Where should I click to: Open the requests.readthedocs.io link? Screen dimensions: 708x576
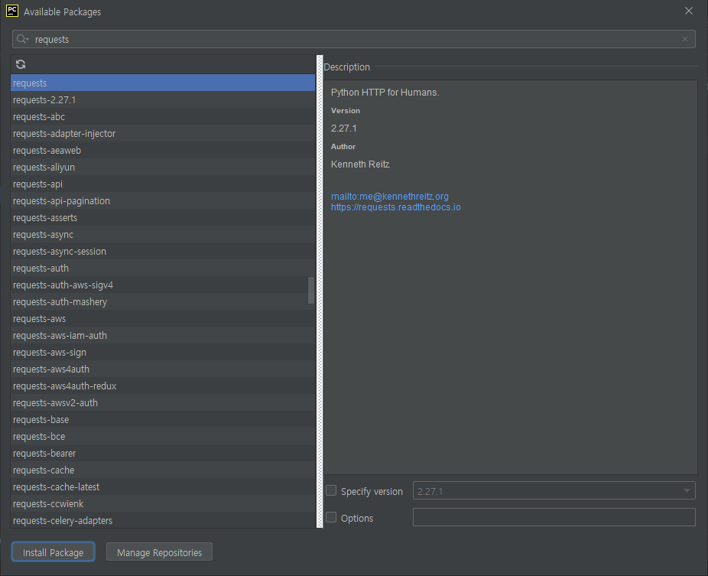pyautogui.click(x=395, y=207)
